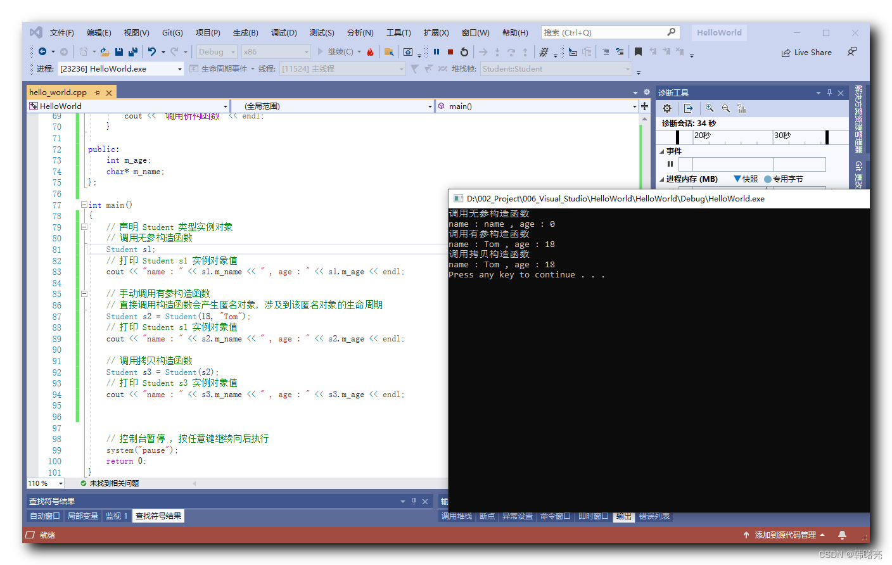Click the Save All double-floppy icon
The width and height of the screenshot is (892, 565).
133,52
